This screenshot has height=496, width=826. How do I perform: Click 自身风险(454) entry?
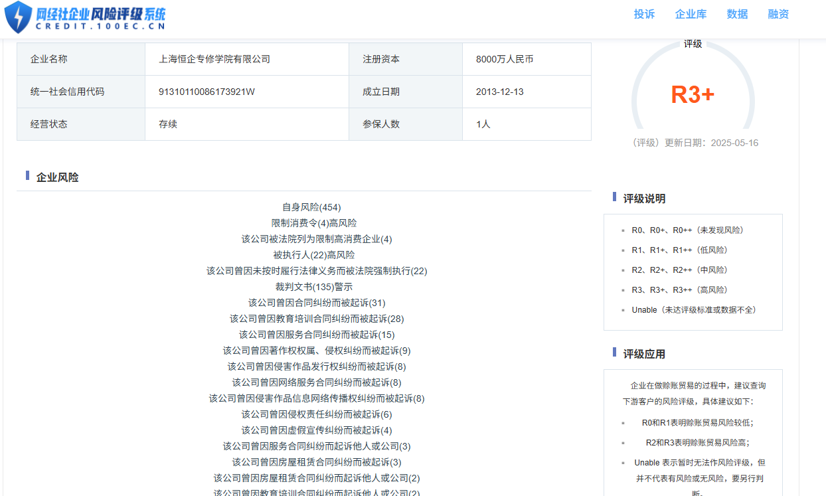(x=311, y=207)
